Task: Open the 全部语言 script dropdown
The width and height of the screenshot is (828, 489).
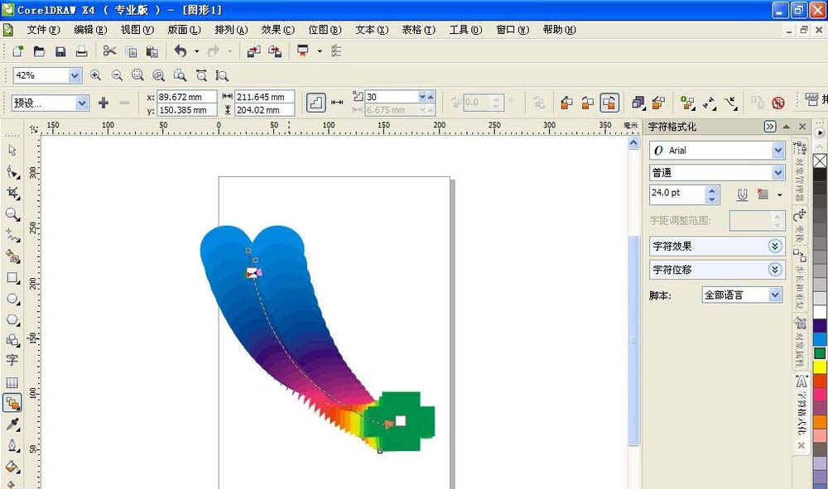Action: pyautogui.click(x=775, y=295)
